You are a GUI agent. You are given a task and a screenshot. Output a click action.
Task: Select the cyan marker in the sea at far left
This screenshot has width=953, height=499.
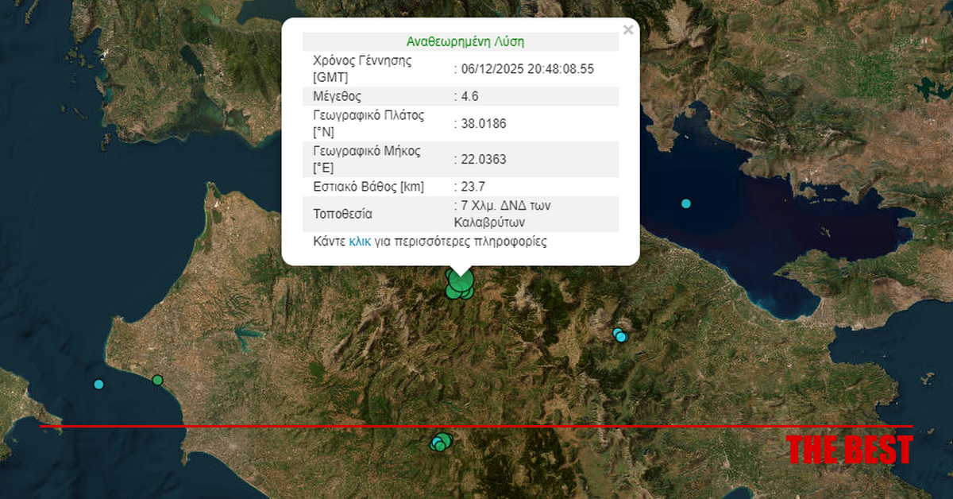click(98, 385)
